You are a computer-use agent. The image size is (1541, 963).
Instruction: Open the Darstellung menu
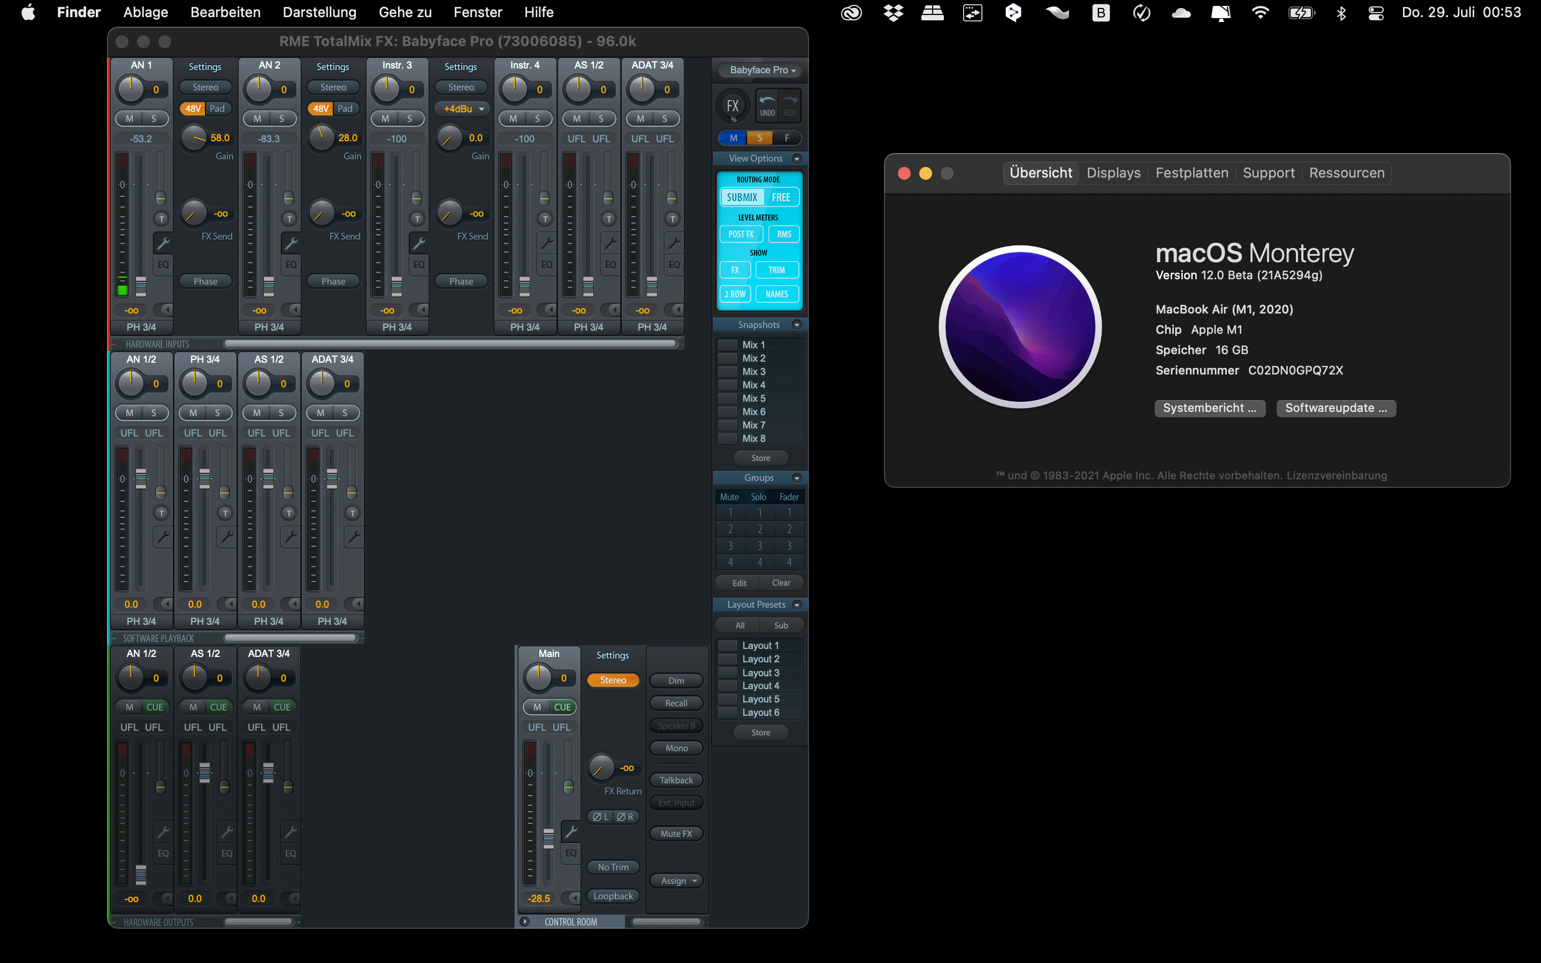tap(319, 12)
